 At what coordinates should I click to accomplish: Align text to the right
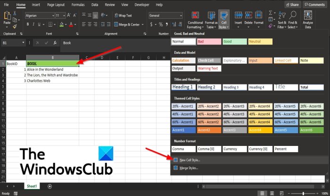[95, 25]
